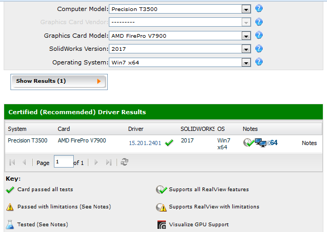Click the 'Supports all RealView features' key icon
The height and width of the screenshot is (232, 327).
162,190
